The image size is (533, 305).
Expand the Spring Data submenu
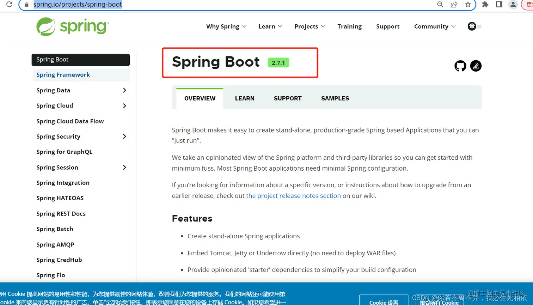point(124,90)
